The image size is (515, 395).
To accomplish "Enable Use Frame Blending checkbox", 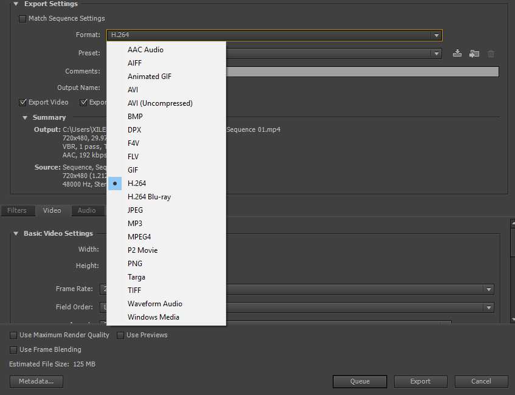I will point(13,350).
